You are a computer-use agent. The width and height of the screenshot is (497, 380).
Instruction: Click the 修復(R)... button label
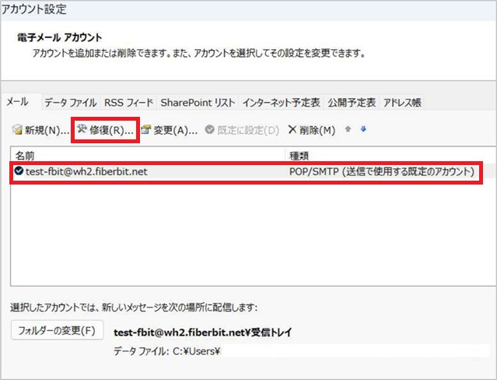tap(111, 130)
